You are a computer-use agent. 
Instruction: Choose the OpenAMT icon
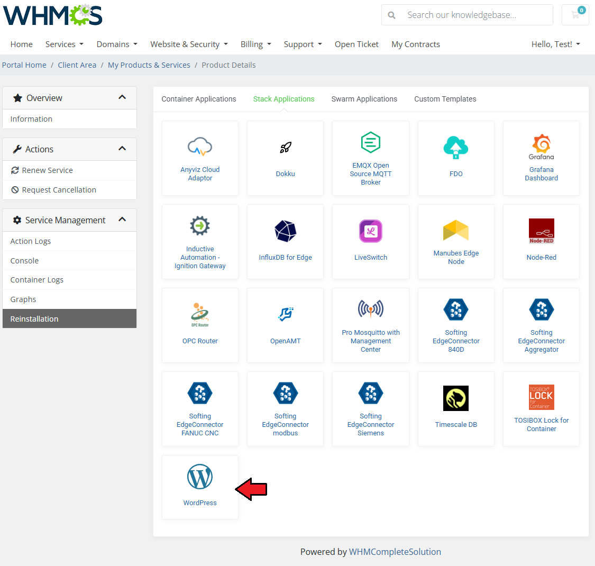click(286, 314)
